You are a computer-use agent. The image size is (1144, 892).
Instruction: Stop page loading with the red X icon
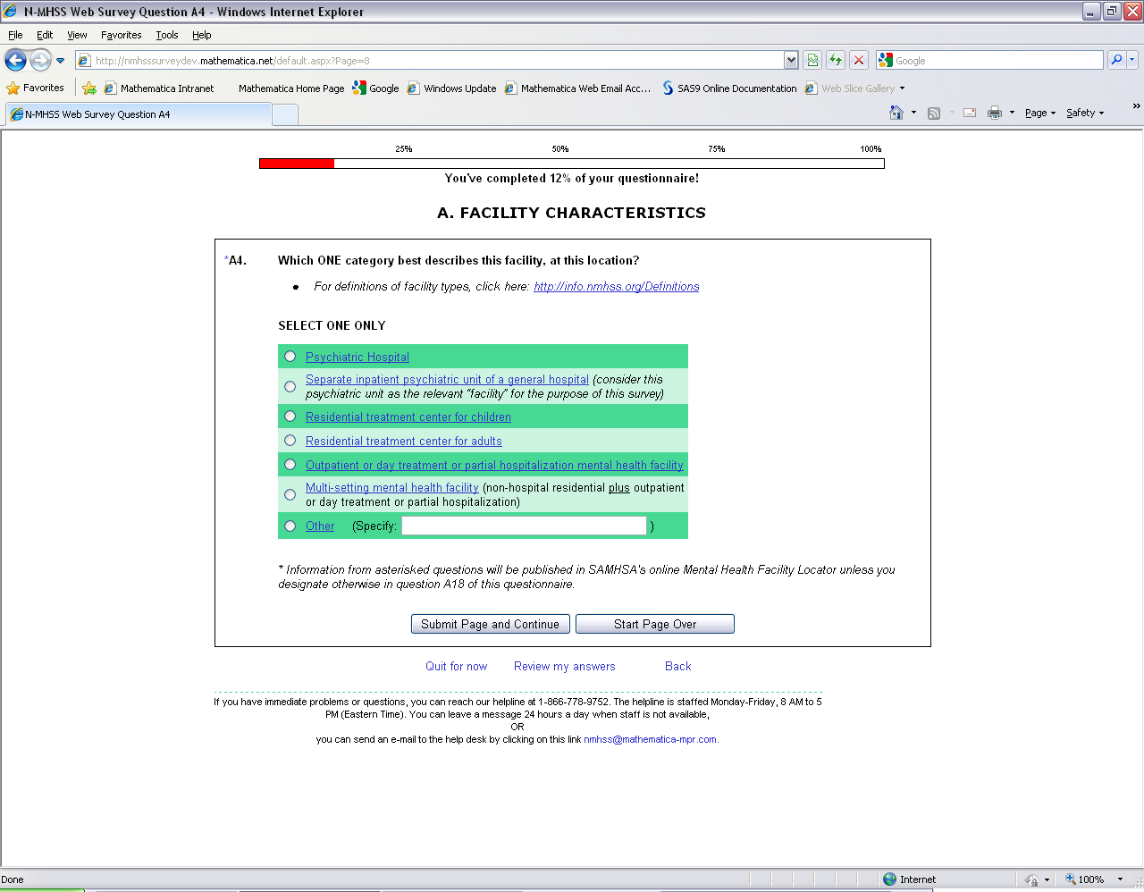click(x=859, y=60)
